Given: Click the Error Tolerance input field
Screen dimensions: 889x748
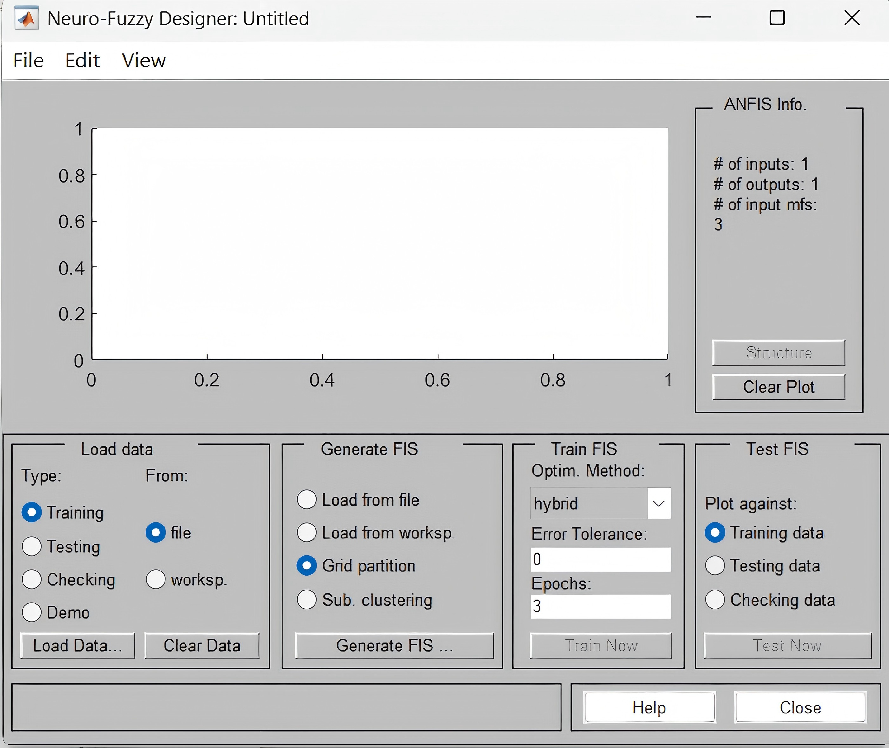Looking at the screenshot, I should point(600,559).
